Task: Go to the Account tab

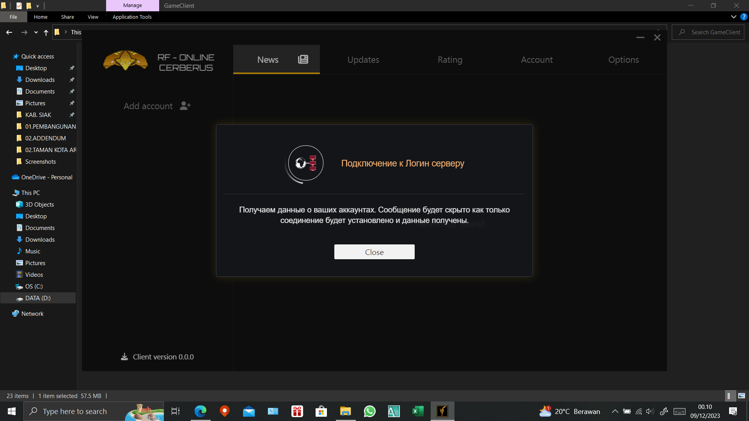Action: 537,60
